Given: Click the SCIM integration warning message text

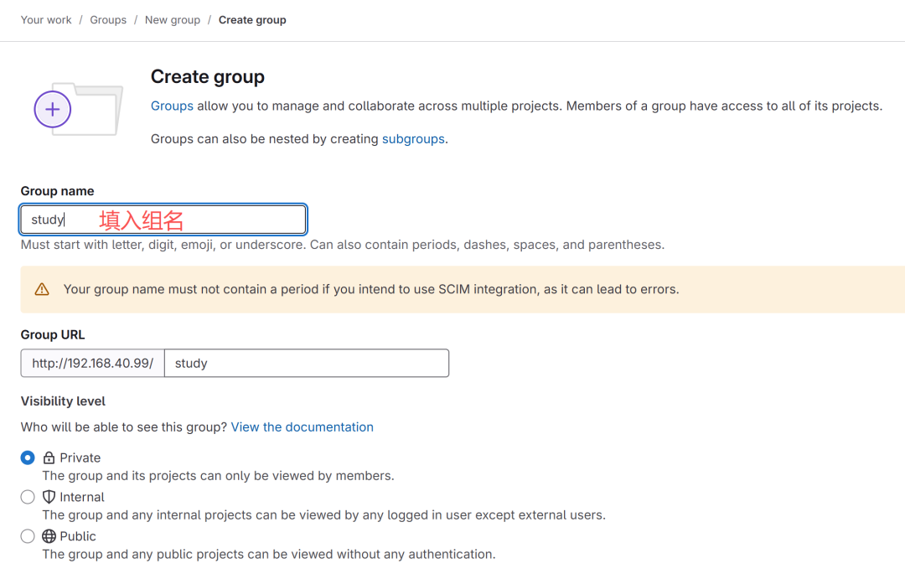Looking at the screenshot, I should [371, 290].
